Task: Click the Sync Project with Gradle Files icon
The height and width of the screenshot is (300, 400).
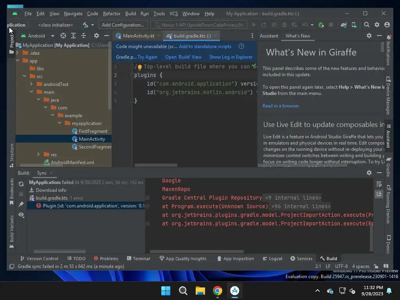Action: pos(344,25)
